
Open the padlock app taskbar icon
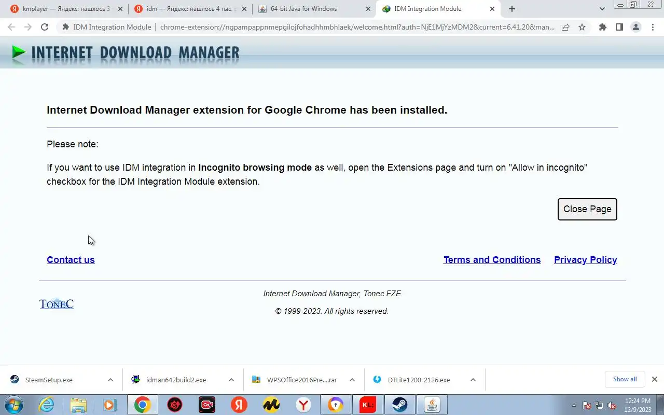[x=336, y=405]
